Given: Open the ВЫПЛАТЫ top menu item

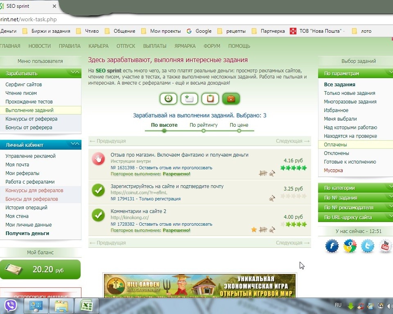Looking at the screenshot, I should [x=155, y=46].
